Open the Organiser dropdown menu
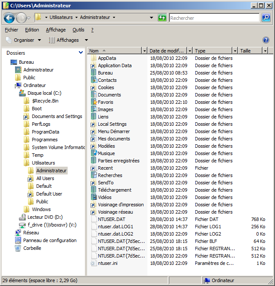Image resolution: width=275 pixels, height=286 pixels. 24,40
